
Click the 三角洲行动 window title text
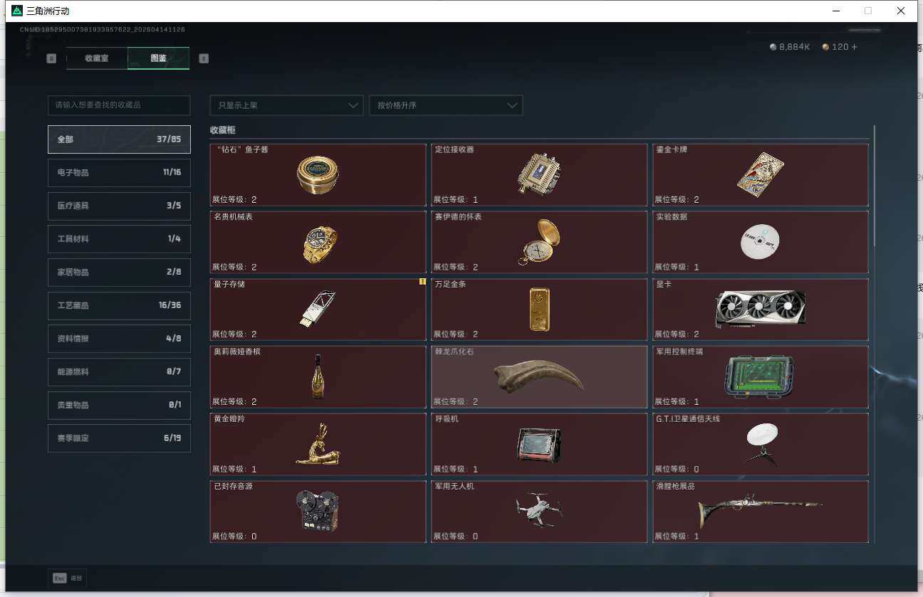(x=48, y=11)
